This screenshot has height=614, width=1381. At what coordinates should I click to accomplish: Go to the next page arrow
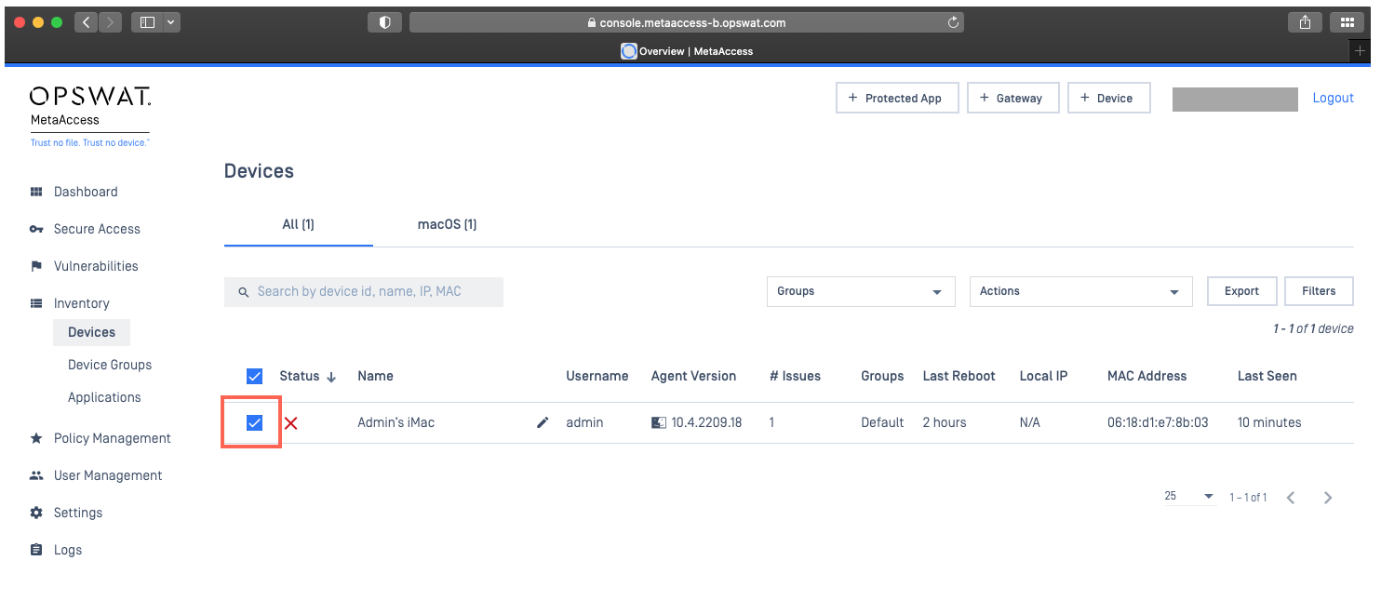(1328, 498)
